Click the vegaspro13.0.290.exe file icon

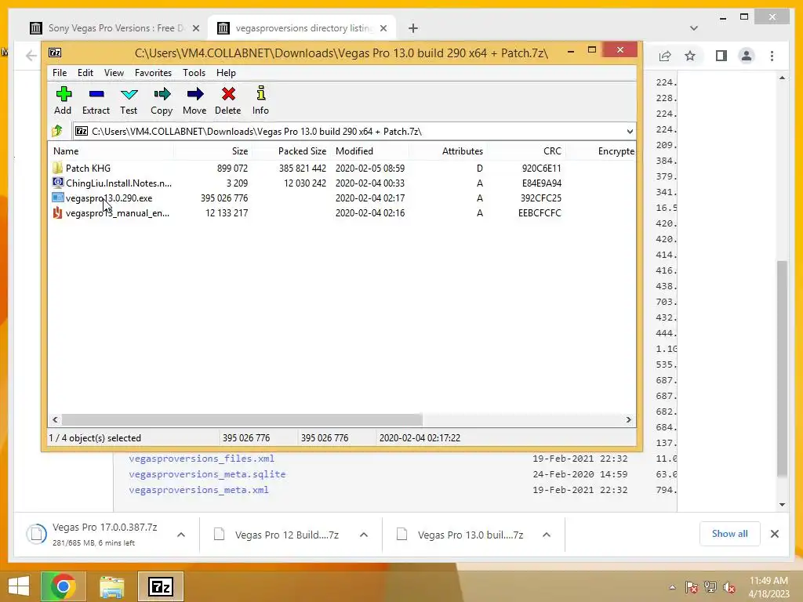tap(58, 198)
